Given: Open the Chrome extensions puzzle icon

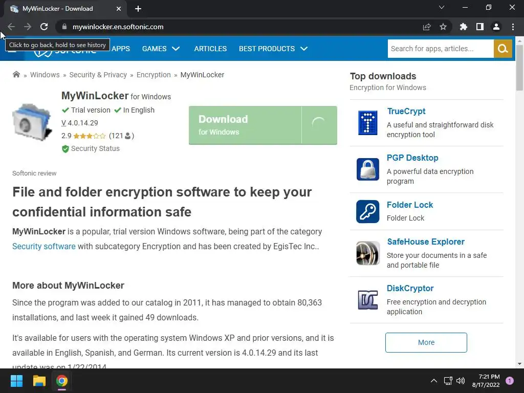Looking at the screenshot, I should point(464,27).
